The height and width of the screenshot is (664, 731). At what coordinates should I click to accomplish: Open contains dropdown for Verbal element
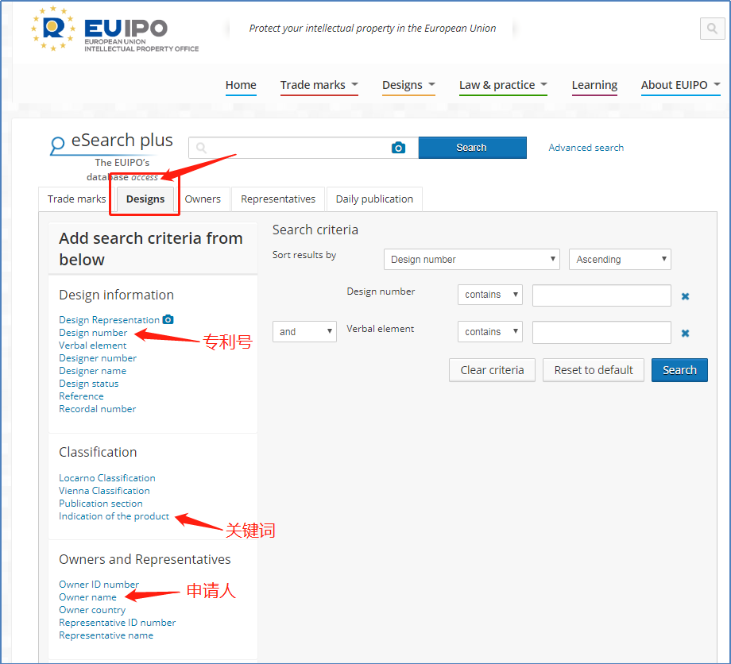click(489, 332)
